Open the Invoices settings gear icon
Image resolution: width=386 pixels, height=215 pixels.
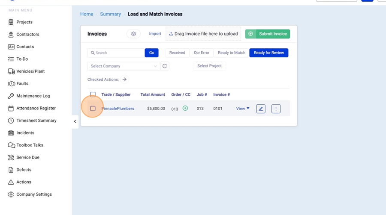133,34
